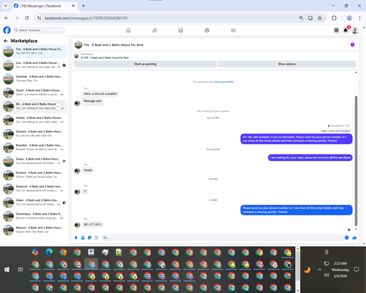Click the address bar URL
This screenshot has width=366, height=293.
(86, 18)
